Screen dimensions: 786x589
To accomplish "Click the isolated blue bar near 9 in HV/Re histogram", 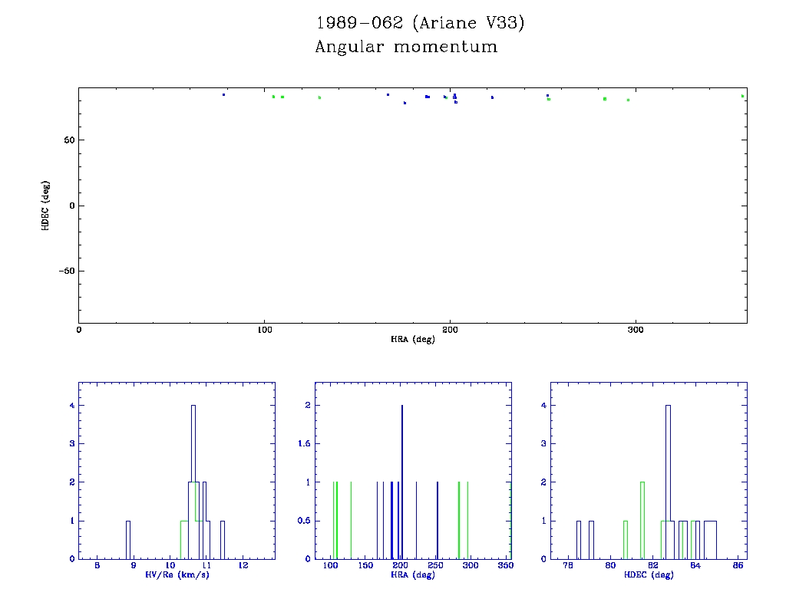I will [x=128, y=539].
